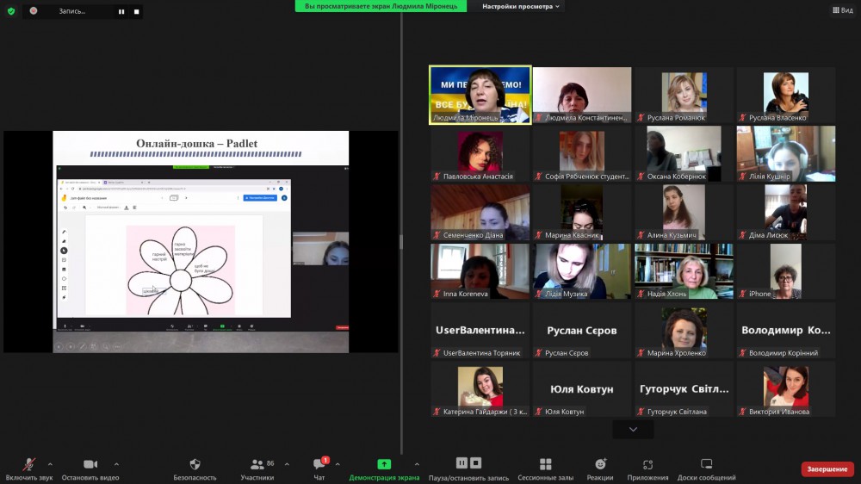Stop recording using top-left stop square
Viewport: 861px width, 484px height.
pyautogui.click(x=136, y=11)
